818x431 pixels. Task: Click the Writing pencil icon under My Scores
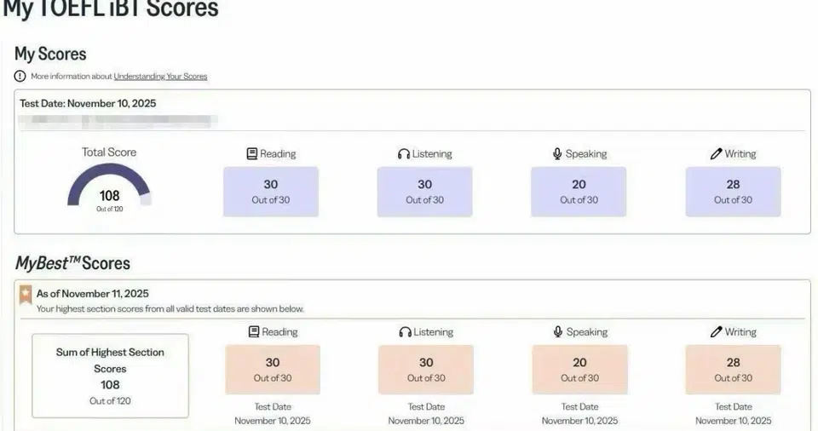pos(716,154)
